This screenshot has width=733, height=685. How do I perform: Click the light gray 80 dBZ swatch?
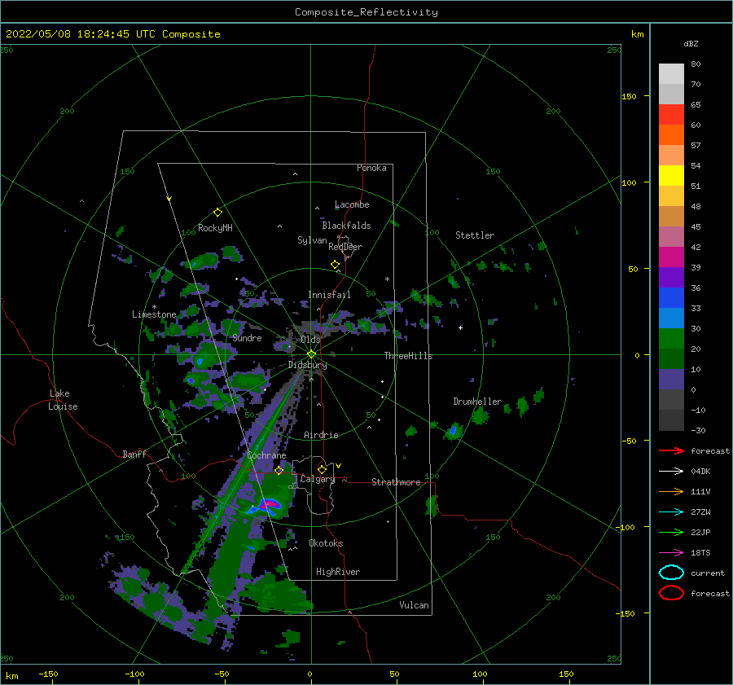tap(671, 73)
